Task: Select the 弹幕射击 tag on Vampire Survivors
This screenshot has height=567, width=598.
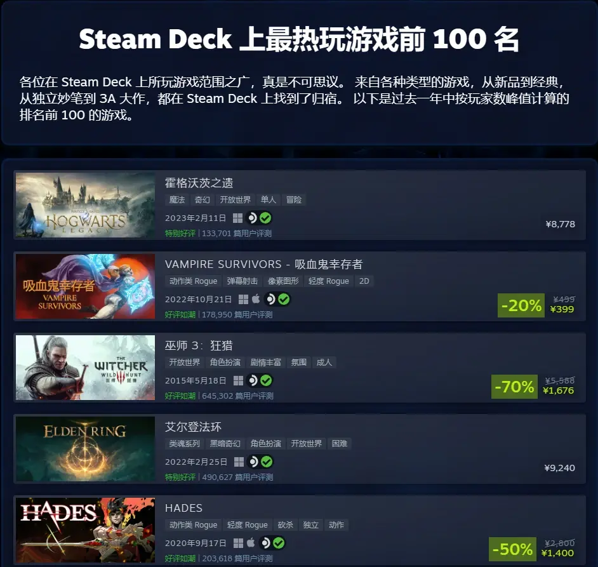Action: [x=243, y=281]
